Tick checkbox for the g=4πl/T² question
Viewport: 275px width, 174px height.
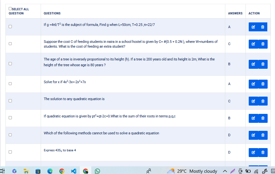pyautogui.click(x=10, y=27)
